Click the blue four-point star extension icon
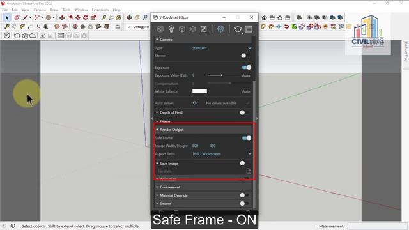This screenshot has height=230, width=409. pyautogui.click(x=279, y=26)
